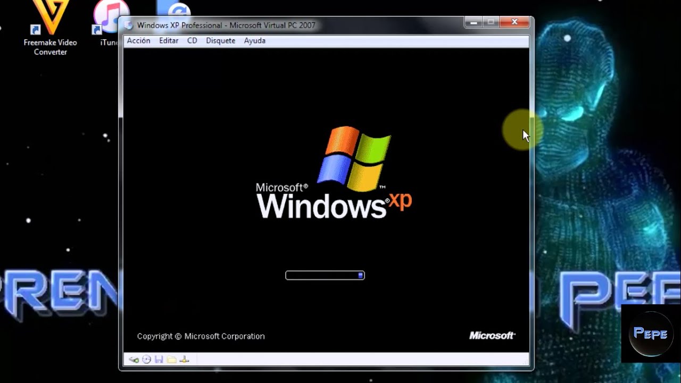The width and height of the screenshot is (681, 383).
Task: Minimize the Virtual PC 2007 window
Action: 474,22
